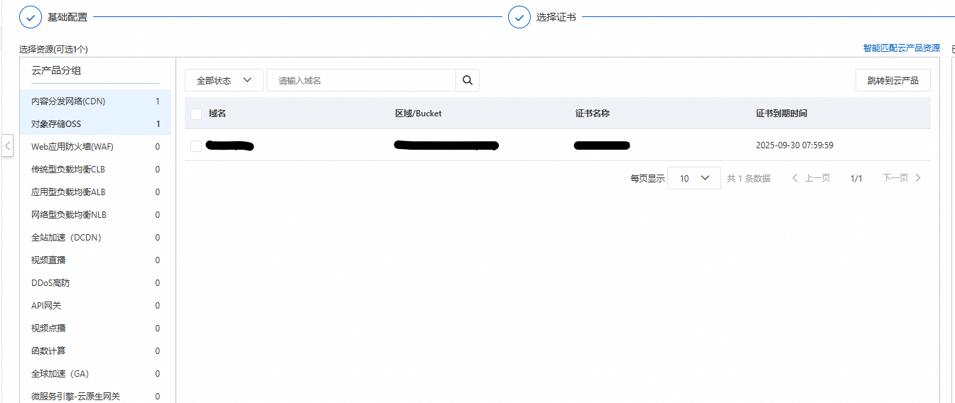Focus the 请输入域名 search field
This screenshot has height=403, width=955.
(361, 80)
